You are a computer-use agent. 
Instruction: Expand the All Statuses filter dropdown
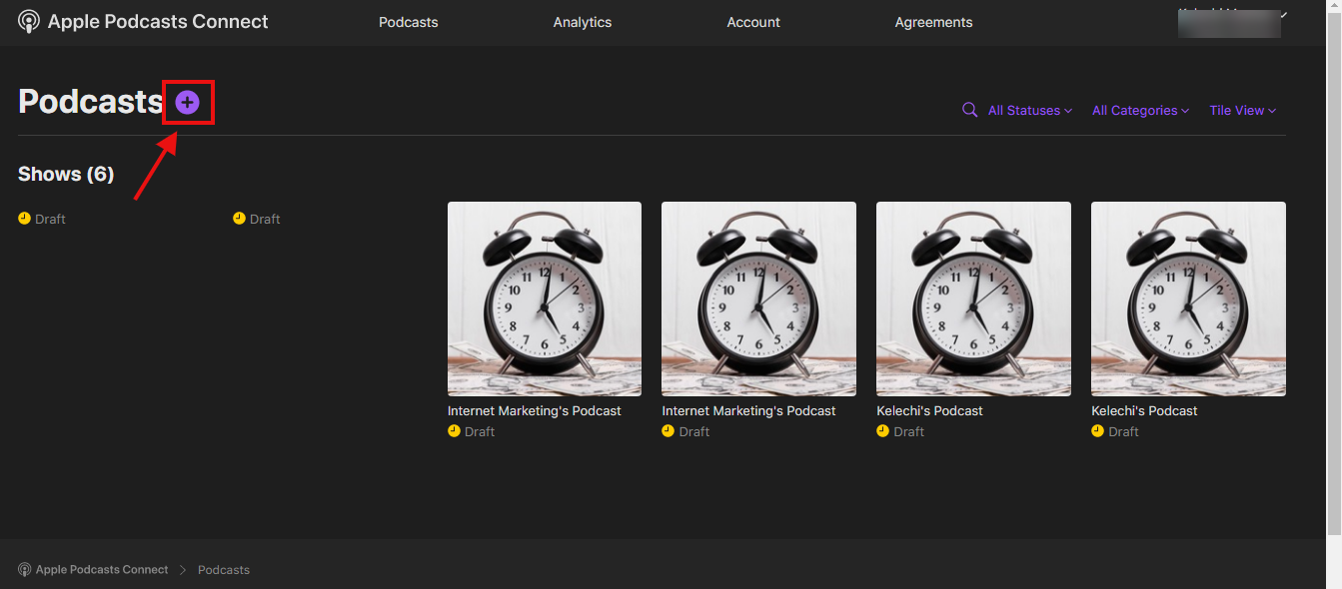coord(1030,111)
